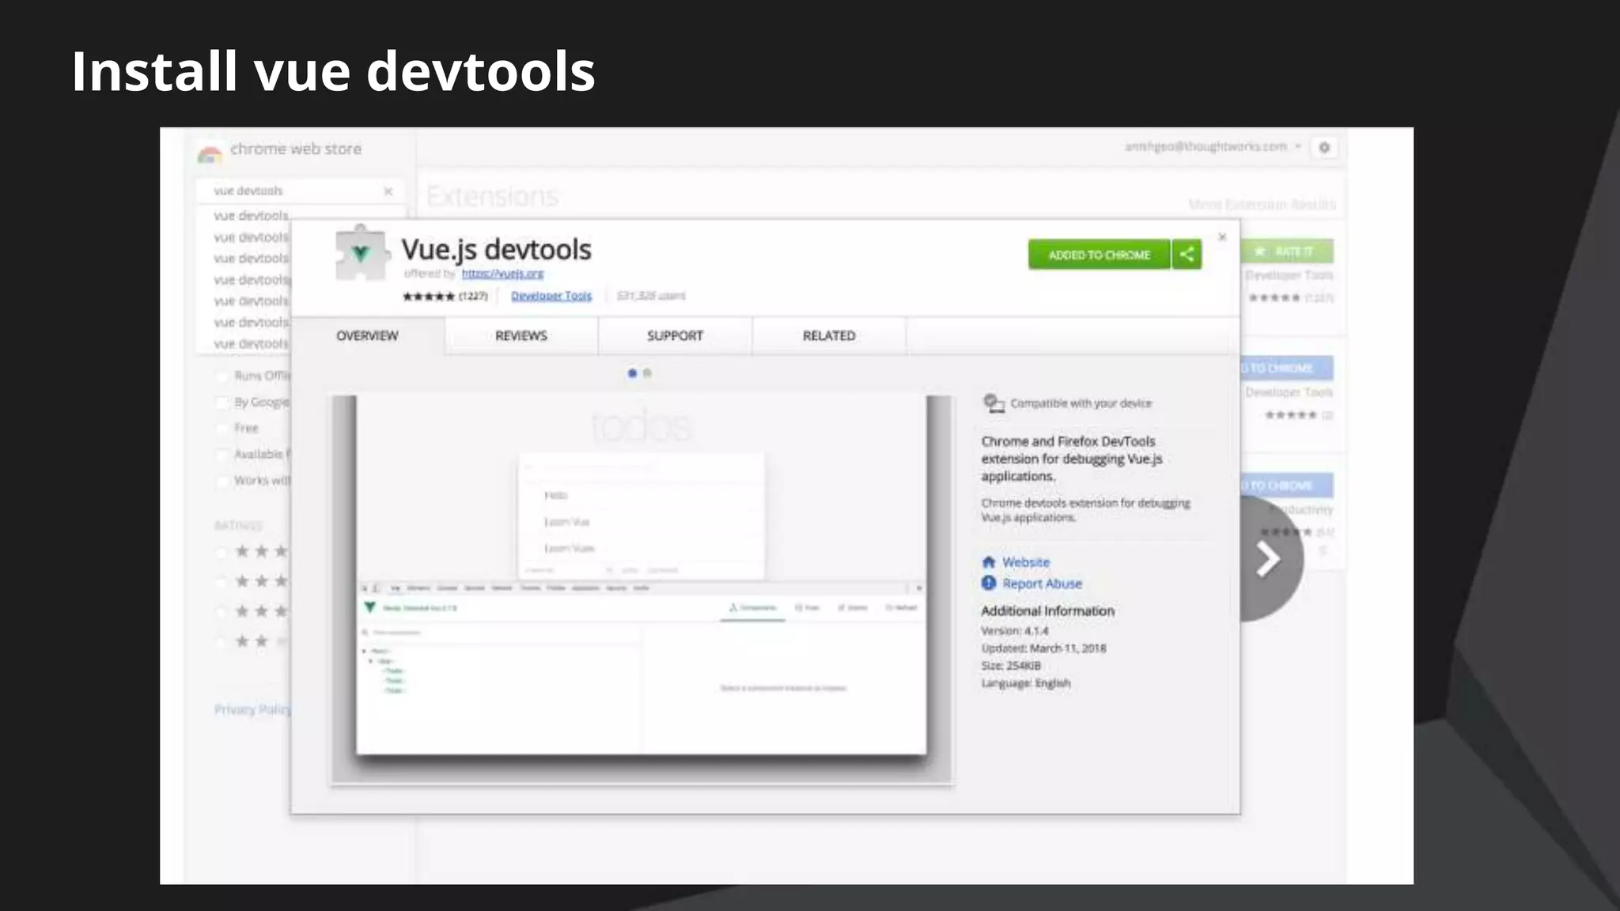
Task: Open the Developer Tools category link
Action: tap(551, 296)
